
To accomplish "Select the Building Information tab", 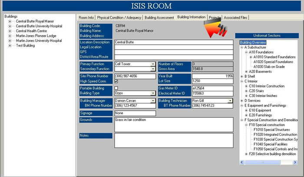I will pyautogui.click(x=191, y=17).
